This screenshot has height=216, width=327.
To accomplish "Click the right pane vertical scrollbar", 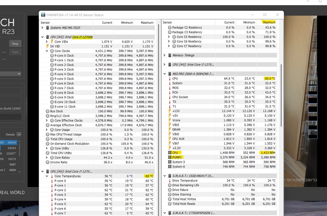I will (281, 96).
